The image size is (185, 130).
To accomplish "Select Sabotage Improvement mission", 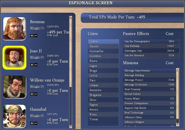I will point(150,71).
